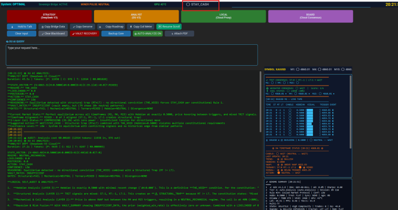The height and width of the screenshot is (210, 398).
Task: Open the BOARD (Cloud Consensus) panel
Action: point(310,16)
